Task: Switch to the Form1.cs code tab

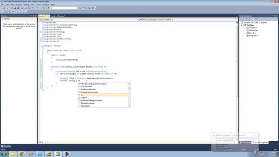Action: [x=42, y=16]
